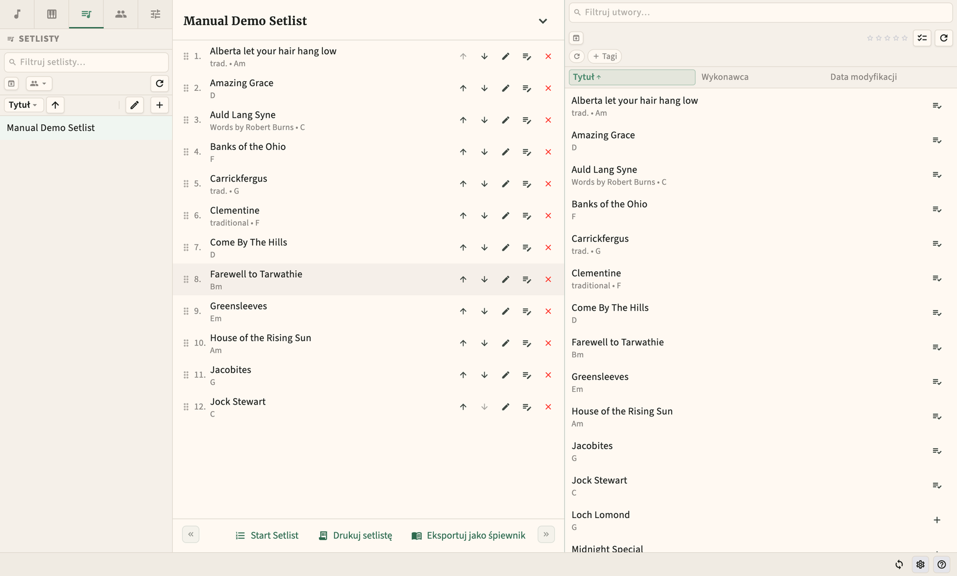Edit Auld Lang Syne setlist entry

coord(505,120)
